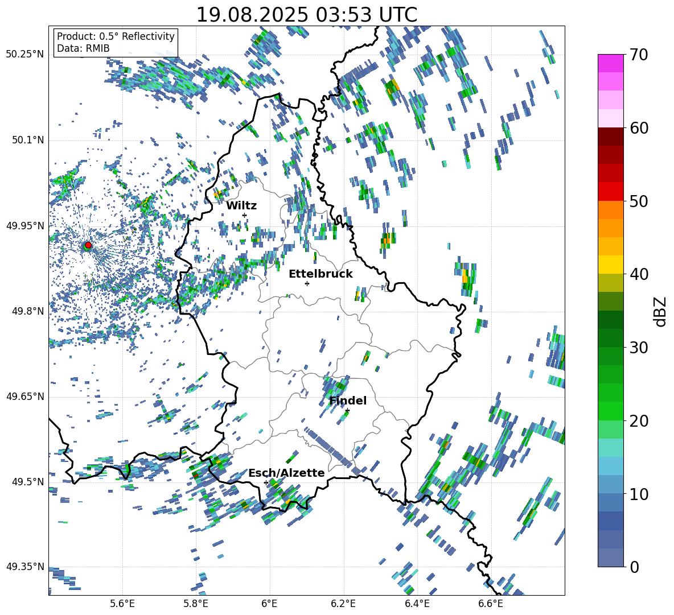This screenshot has height=615, width=674.
Task: Click the magenta top colorbar segment
Action: tap(610, 64)
